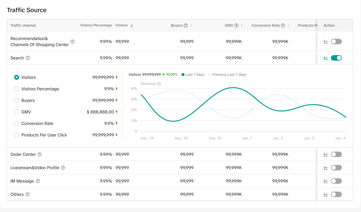Enable the Order Center chart toggle
Image resolution: width=361 pixels, height=212 pixels.
pyautogui.click(x=336, y=154)
